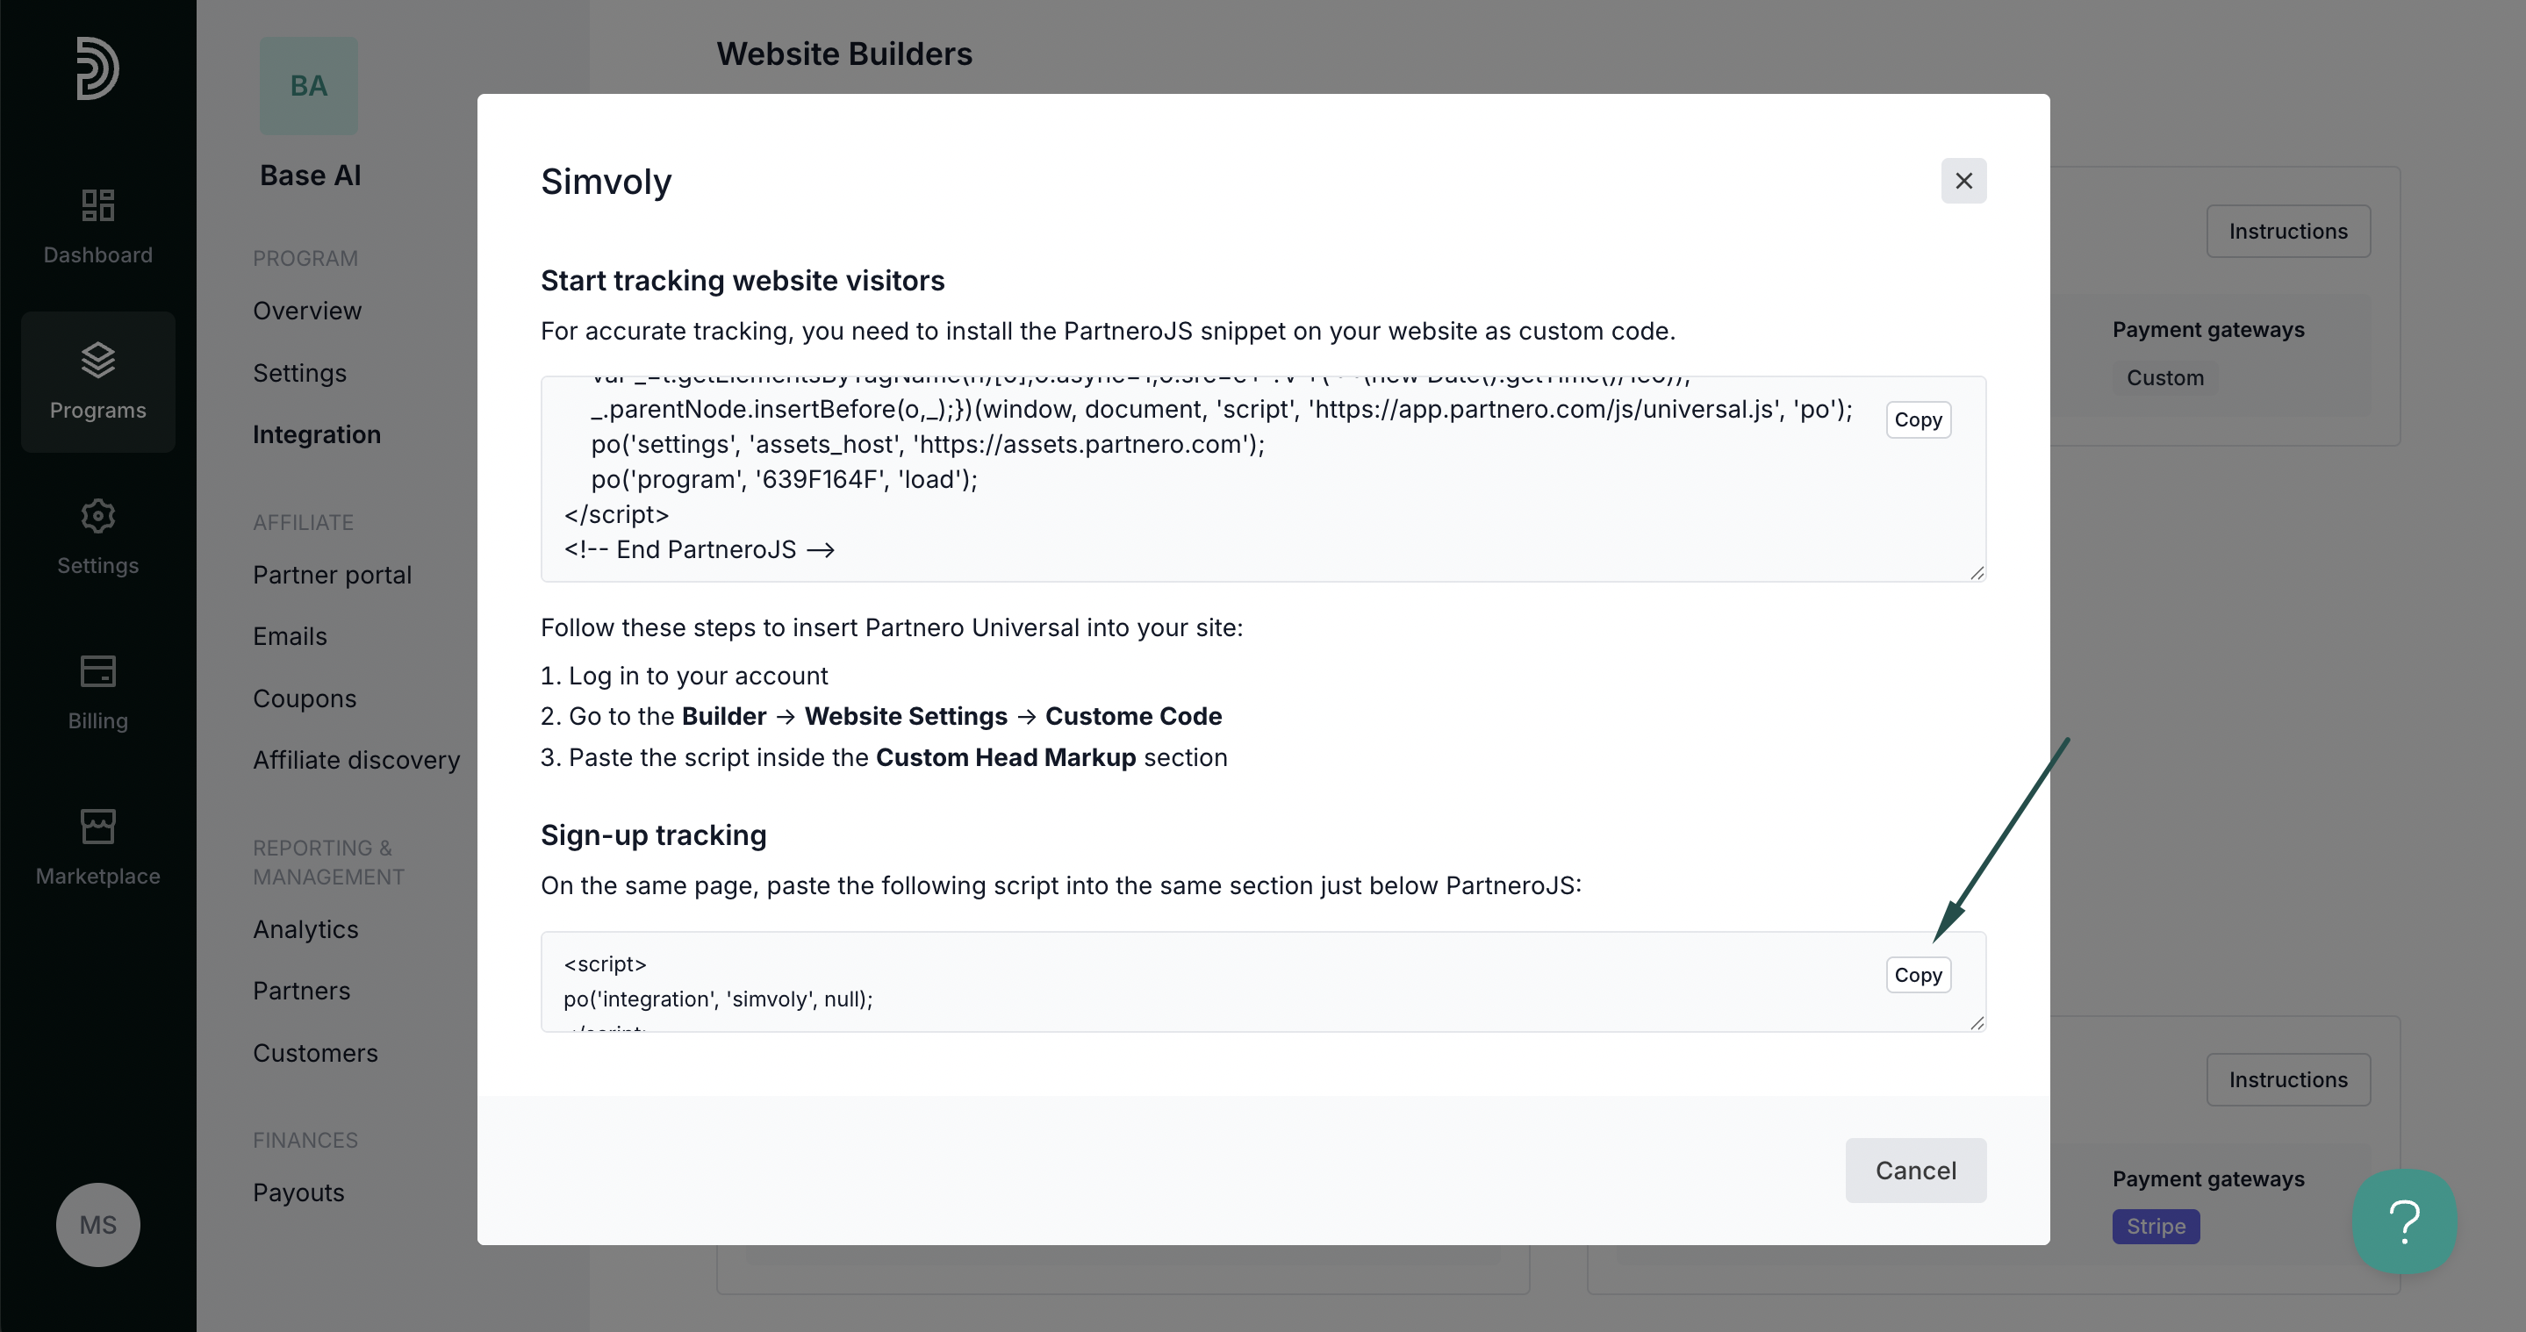The width and height of the screenshot is (2526, 1332).
Task: Open the Instructions button near Custom gateway
Action: click(x=2288, y=232)
